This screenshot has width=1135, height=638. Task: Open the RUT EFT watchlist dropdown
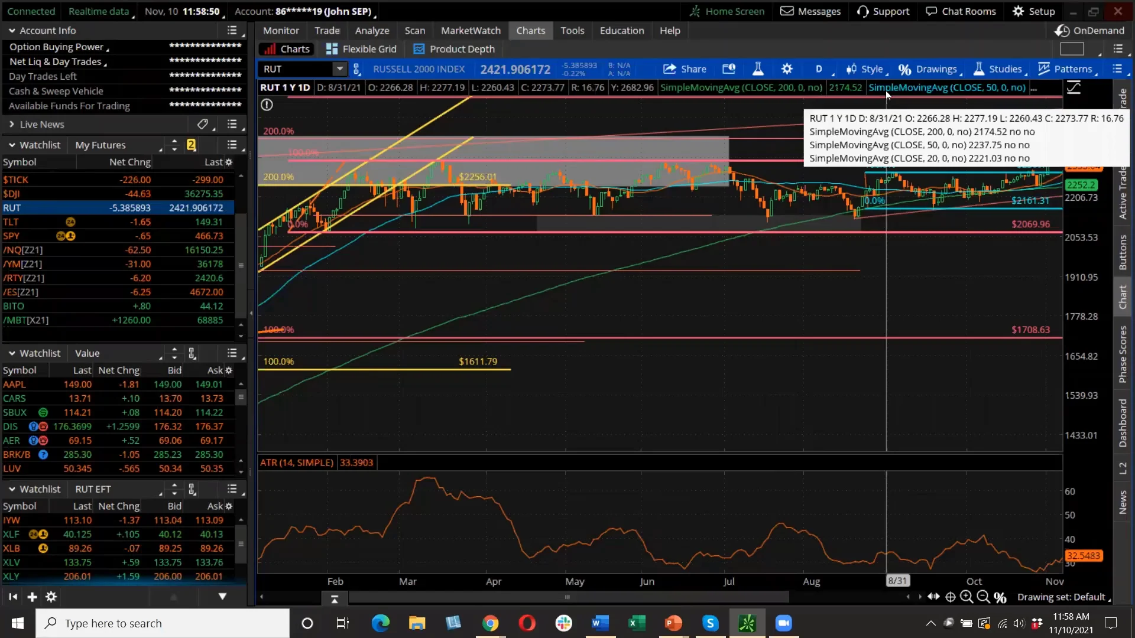pos(118,489)
